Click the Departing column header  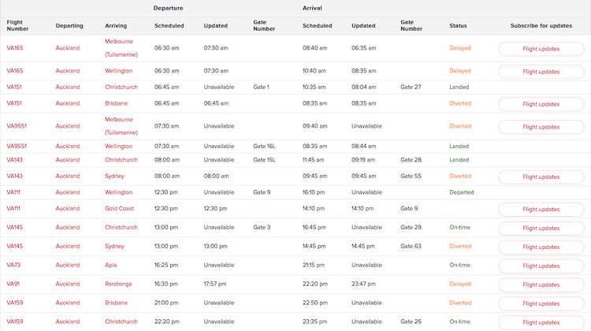[69, 26]
